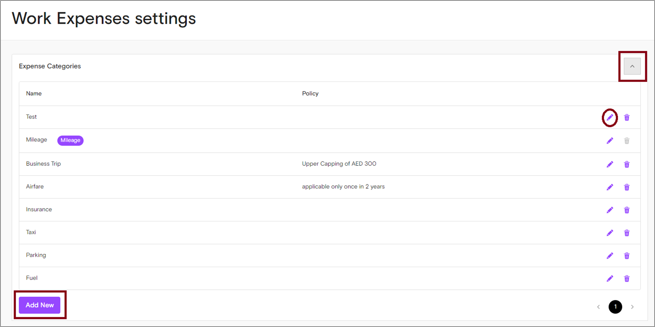This screenshot has width=655, height=327.
Task: Delete the Insurance expense category
Action: click(x=627, y=210)
